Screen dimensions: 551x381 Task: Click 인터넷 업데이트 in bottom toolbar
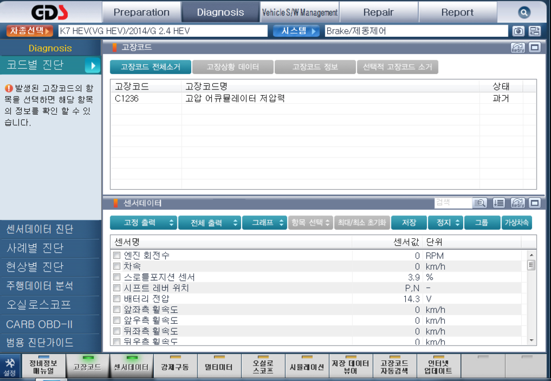439,366
